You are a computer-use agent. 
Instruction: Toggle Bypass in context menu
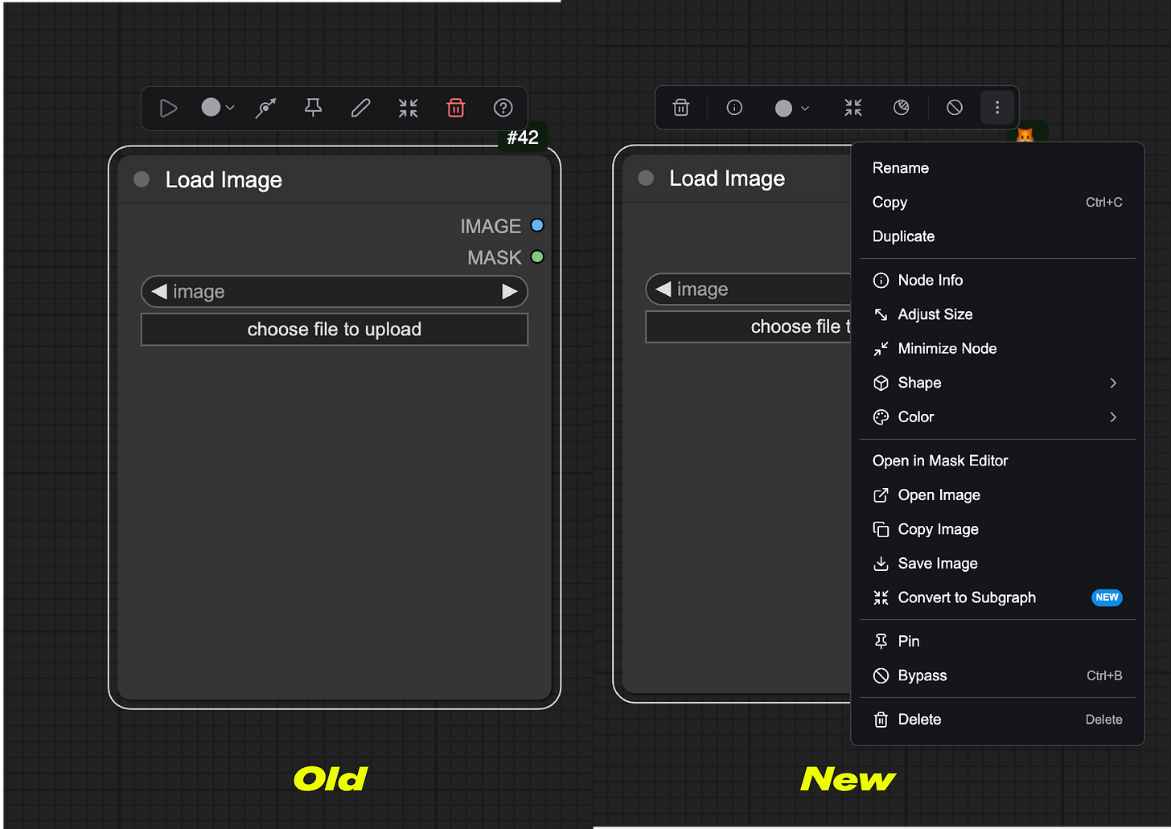[x=997, y=675]
